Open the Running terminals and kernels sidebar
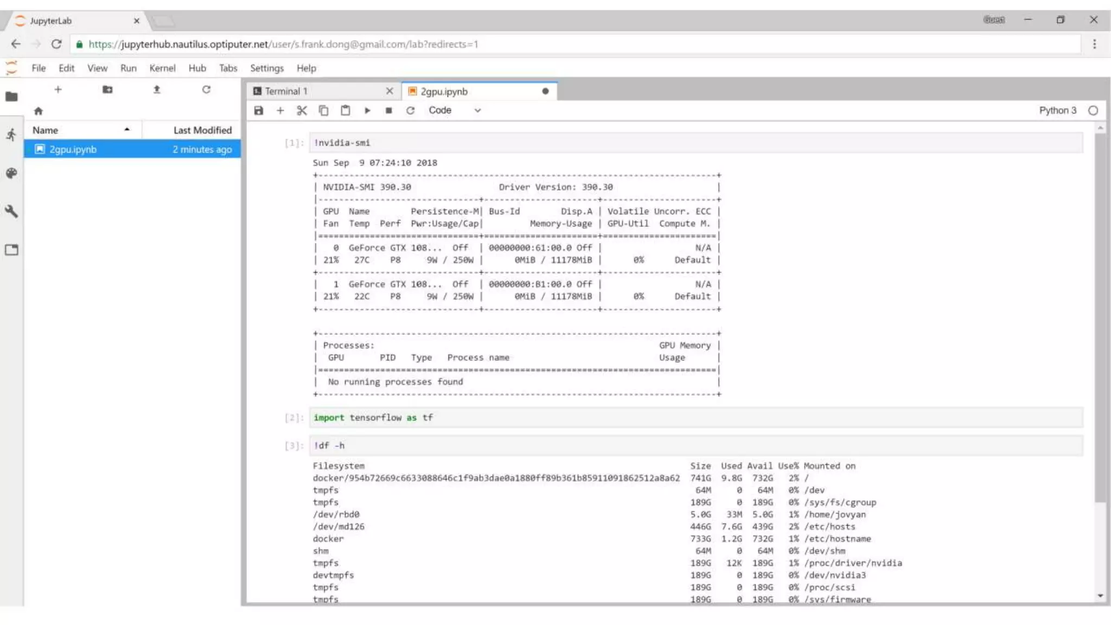1111x625 pixels. tap(11, 135)
